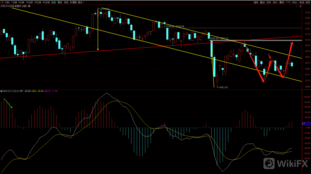Click the 4.7 MACD value marker on axis
Screen dimensions: 311x174
point(304,124)
